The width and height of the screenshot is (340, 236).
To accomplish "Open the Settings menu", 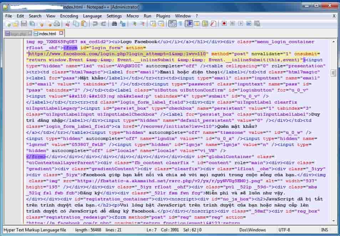I will 114,16.
